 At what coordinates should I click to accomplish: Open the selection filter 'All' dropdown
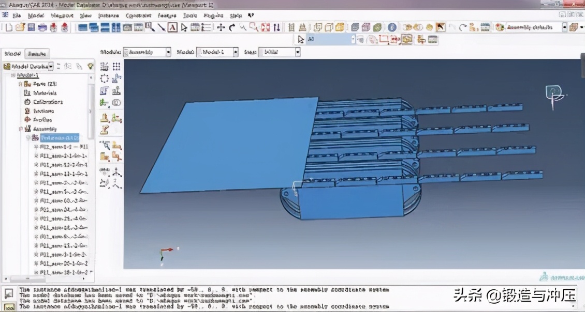pos(353,39)
